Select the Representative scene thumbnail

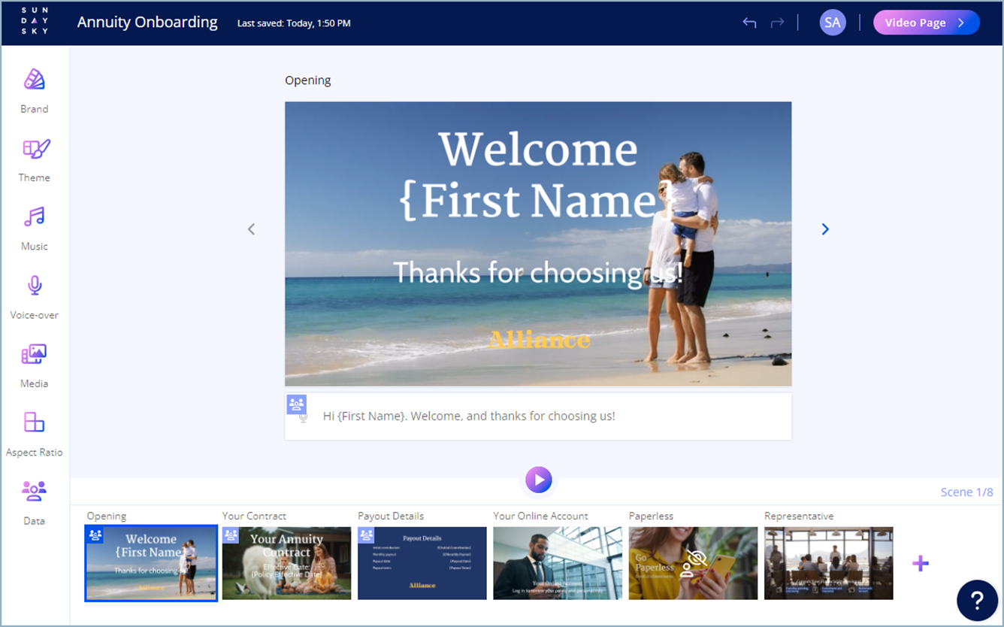pyautogui.click(x=829, y=563)
